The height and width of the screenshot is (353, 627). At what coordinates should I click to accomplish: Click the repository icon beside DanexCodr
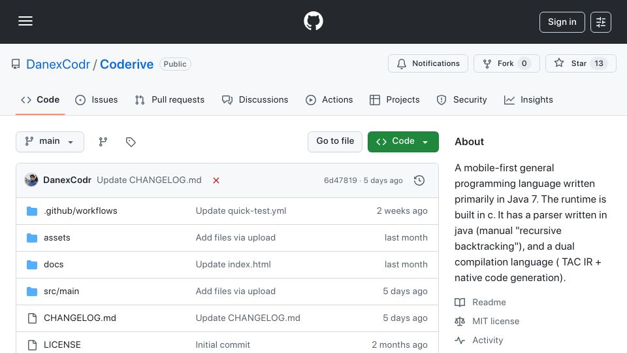(16, 64)
